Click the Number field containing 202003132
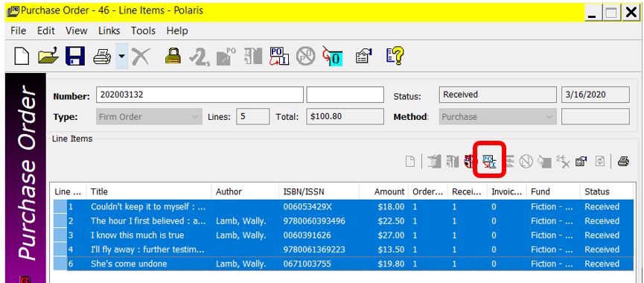This screenshot has height=283, width=644. tap(200, 95)
